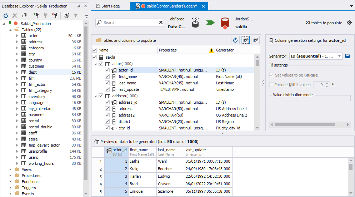Expand the film table node
The image size is (355, 197).
tap(17, 78)
